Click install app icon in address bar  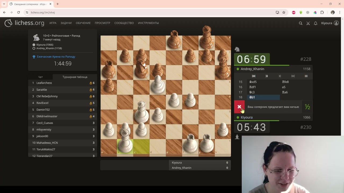tap(277, 12)
